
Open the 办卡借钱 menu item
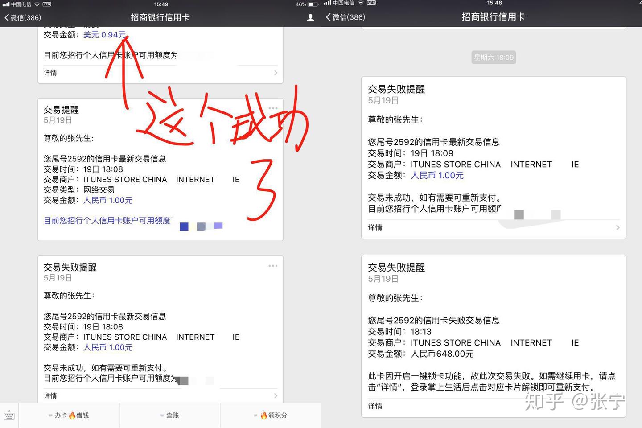69,415
